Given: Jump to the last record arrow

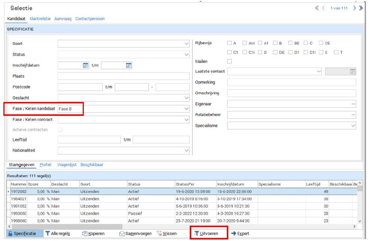Looking at the screenshot, I should point(361,8).
